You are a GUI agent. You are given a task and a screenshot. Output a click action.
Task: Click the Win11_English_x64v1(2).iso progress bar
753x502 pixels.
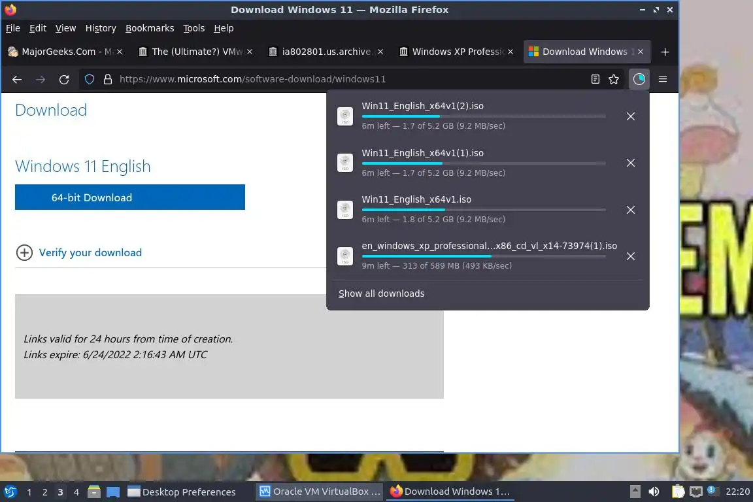pyautogui.click(x=484, y=116)
